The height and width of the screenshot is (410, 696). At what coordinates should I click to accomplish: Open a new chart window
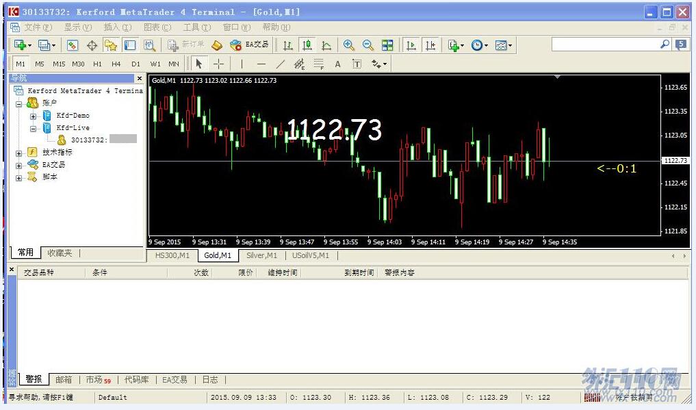[20, 44]
